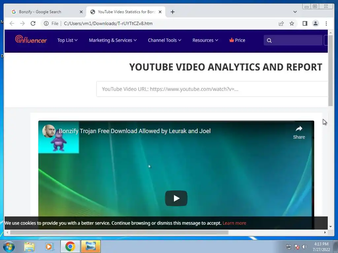Bookmark this page with the star icon
This screenshot has height=253, width=338.
292,23
